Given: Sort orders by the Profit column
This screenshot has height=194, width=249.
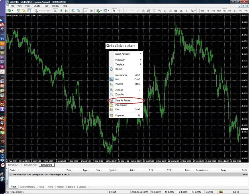Looking at the screenshot, I should coord(244,170).
